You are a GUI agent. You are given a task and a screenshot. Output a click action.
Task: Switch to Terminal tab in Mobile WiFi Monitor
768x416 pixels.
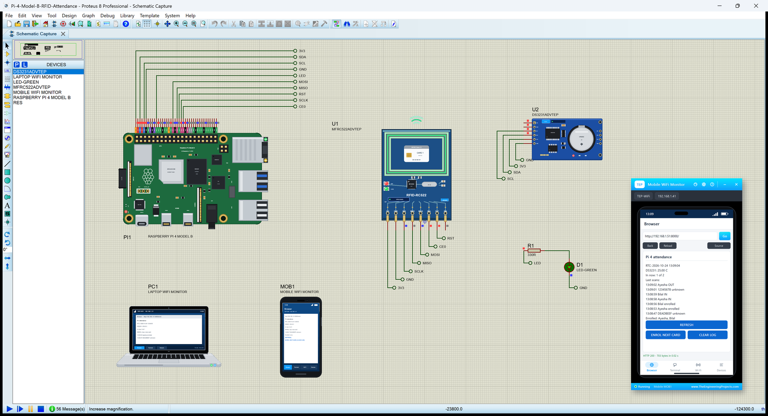click(675, 367)
